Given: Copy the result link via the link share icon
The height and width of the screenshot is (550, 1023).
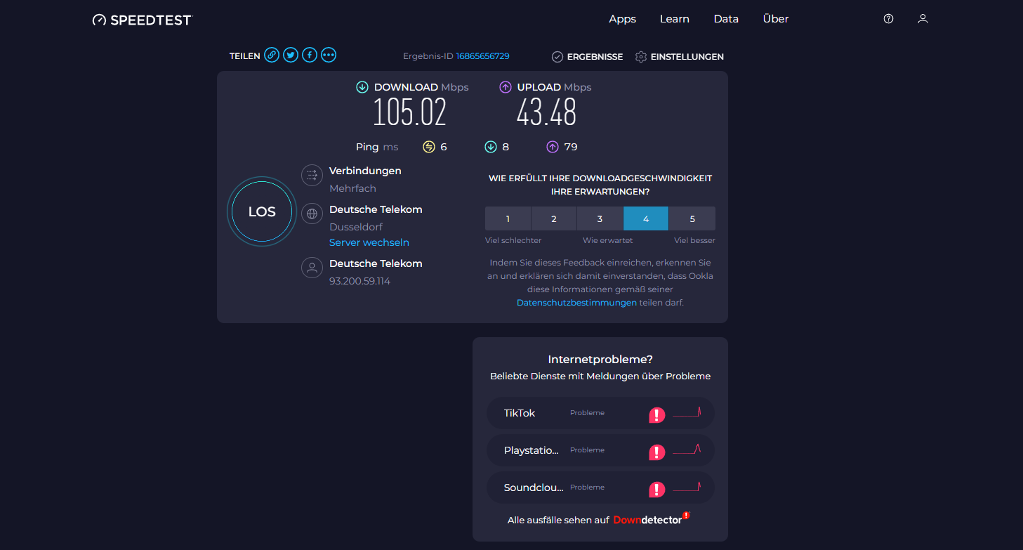Looking at the screenshot, I should [x=272, y=55].
